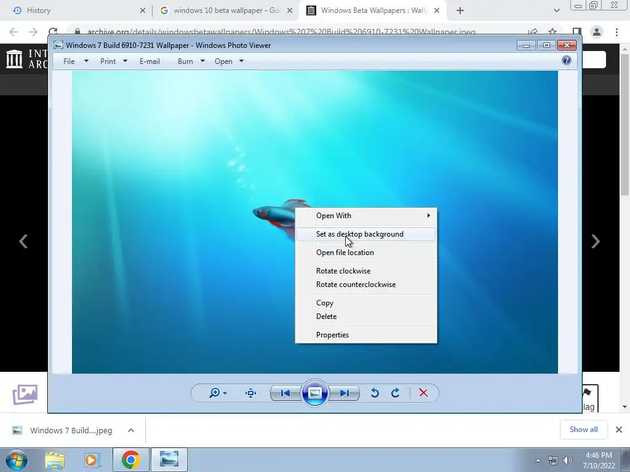Expand the Print dropdown
This screenshot has height=472, width=630.
coord(125,61)
